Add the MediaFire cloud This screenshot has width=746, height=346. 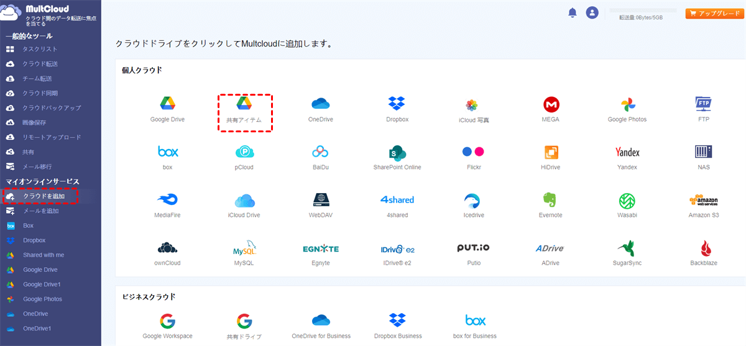tap(167, 199)
